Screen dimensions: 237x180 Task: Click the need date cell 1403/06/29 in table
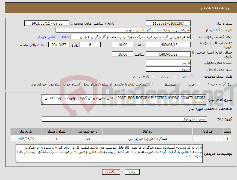pyautogui.click(x=26, y=139)
